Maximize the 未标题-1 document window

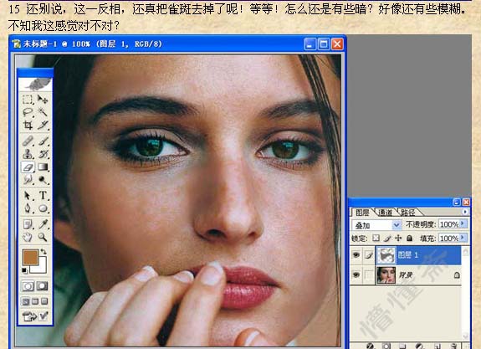tap(324, 44)
